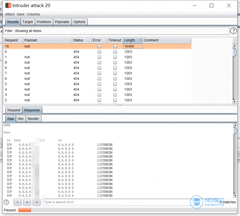Click the Filter: Showing all items bar
Viewport: 240px width, 216px height.
[x=116, y=31]
